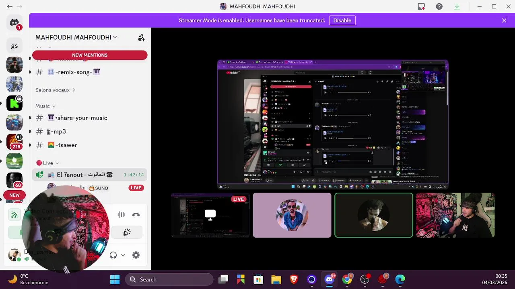Viewport: 515px width, 289px height.
Task: Click the voice timer 1:42:14
Action: coord(134,175)
